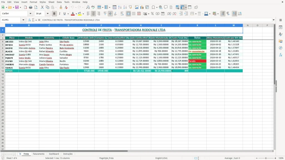Image resolution: width=285 pixels, height=160 pixels.
Task: Export directly as PDF icon
Action: (25, 7)
